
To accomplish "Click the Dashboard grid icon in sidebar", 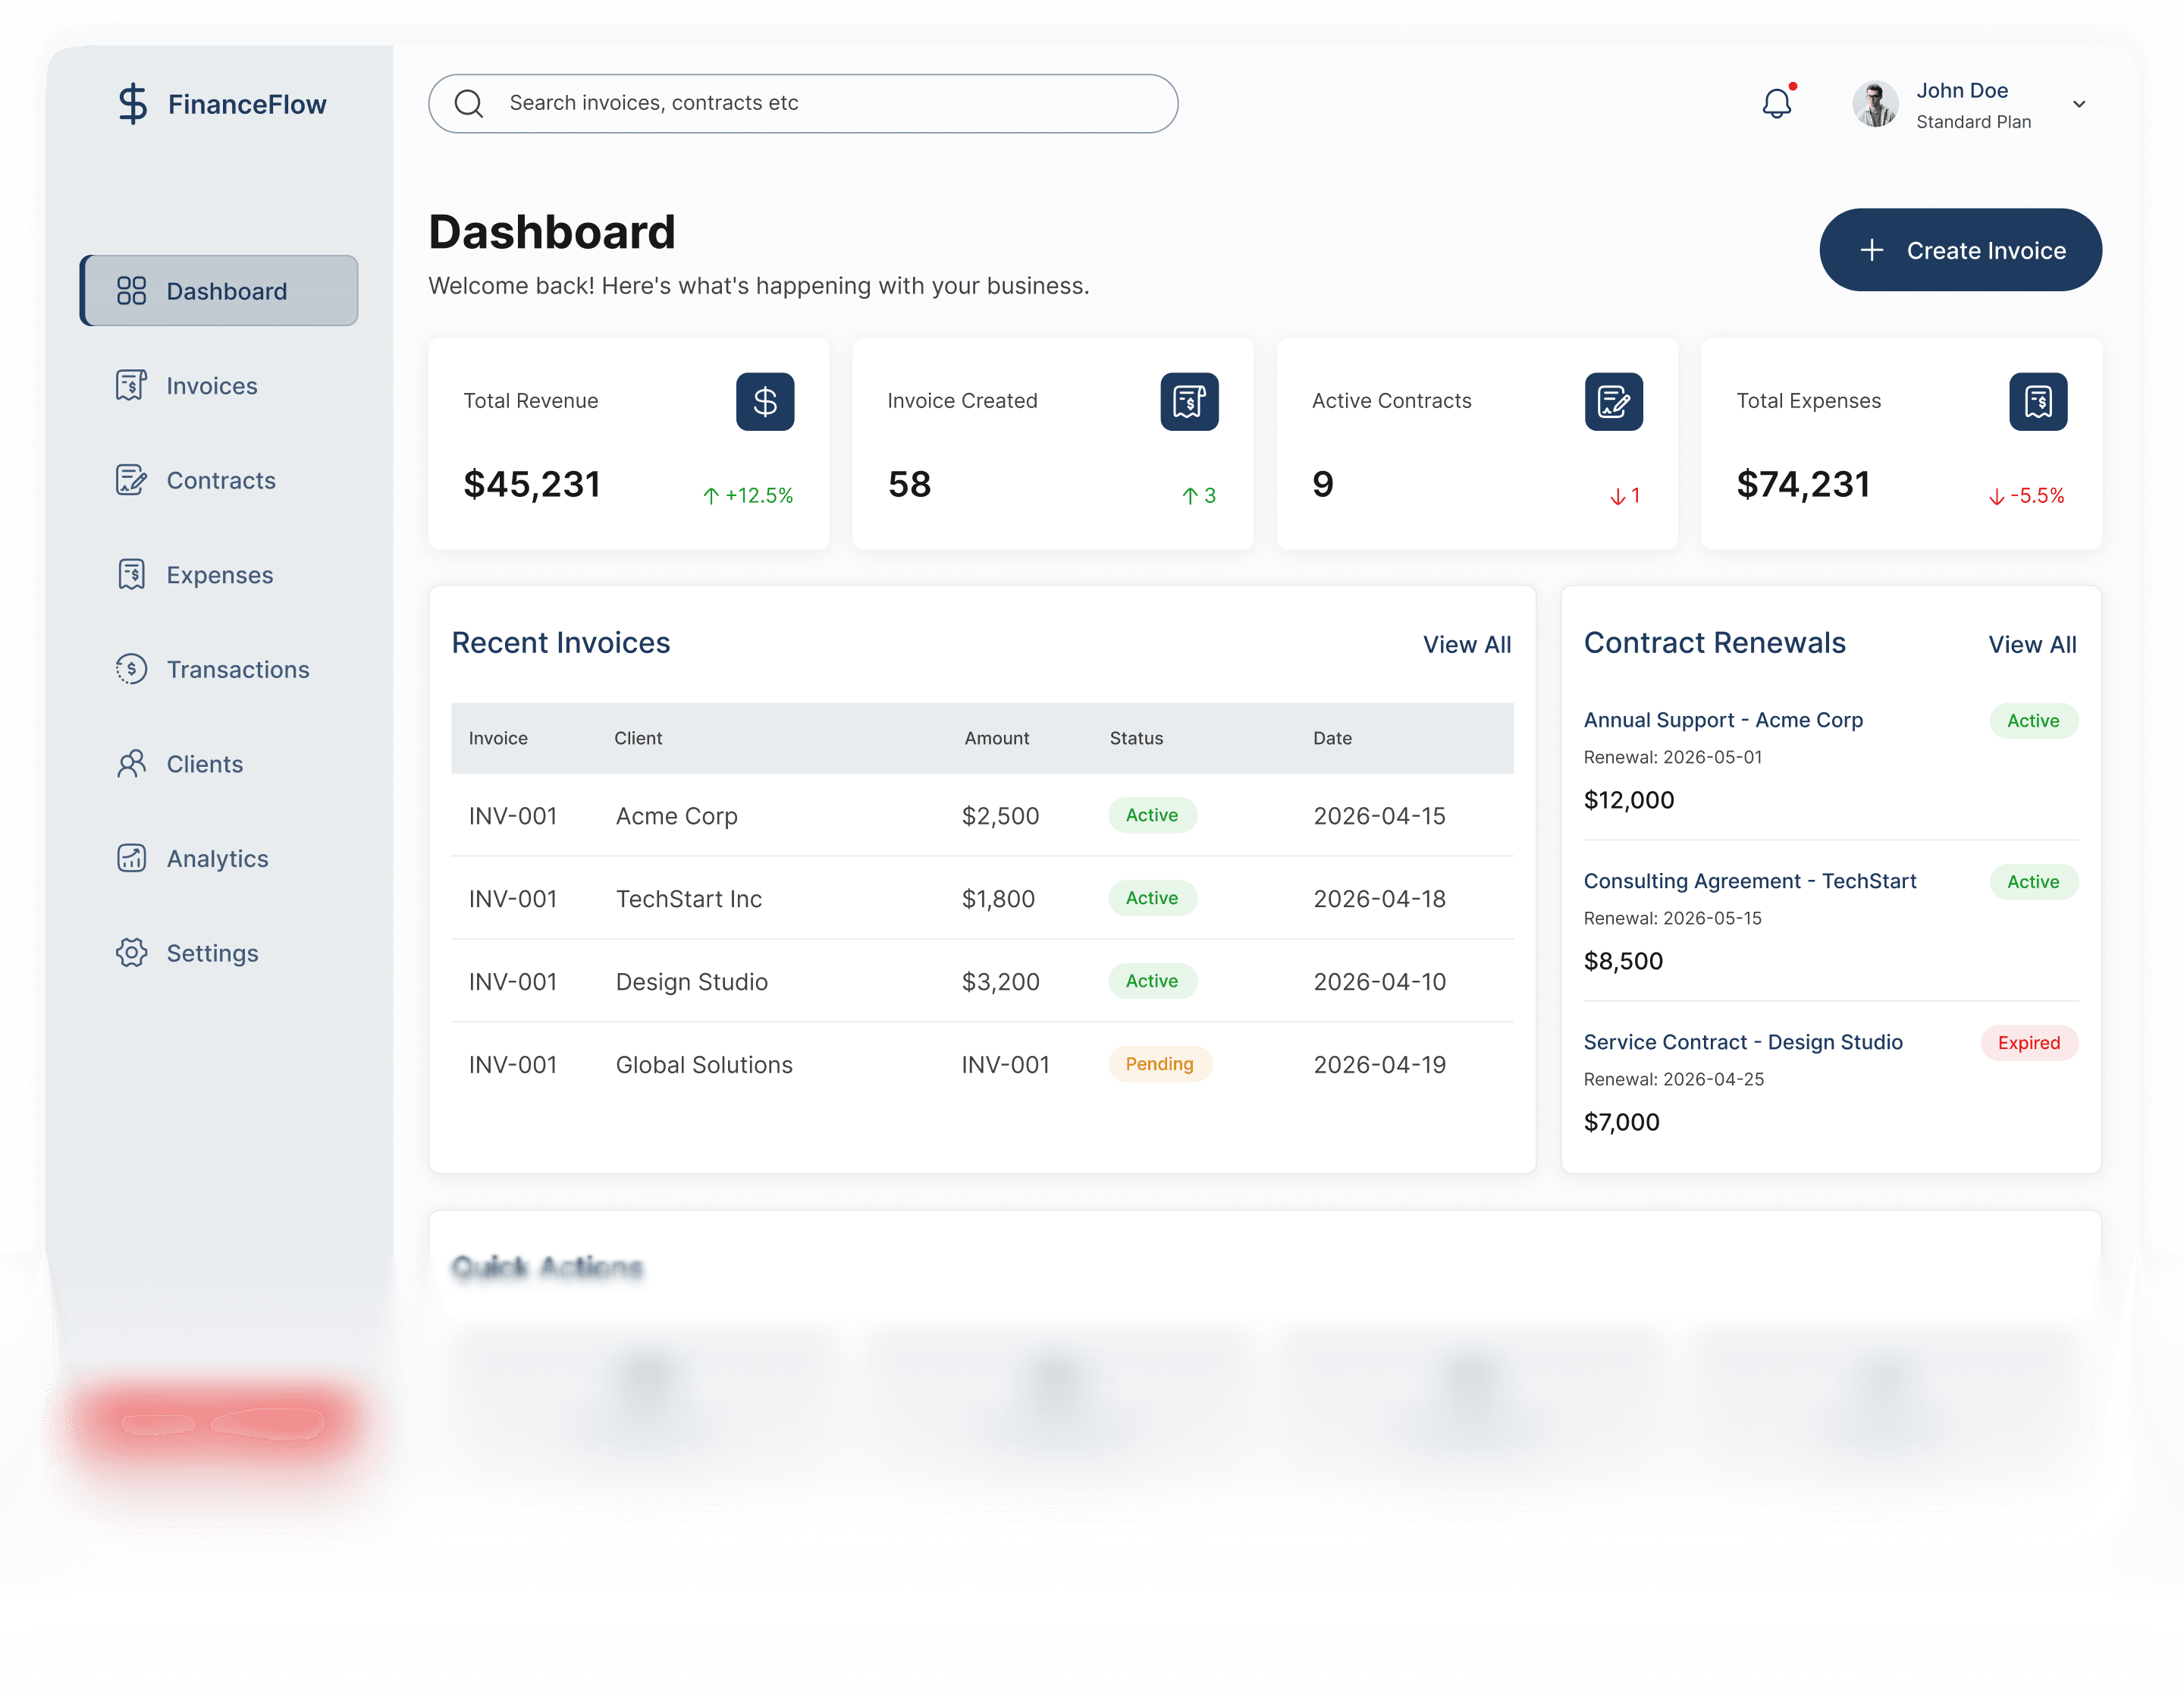I will coord(131,291).
